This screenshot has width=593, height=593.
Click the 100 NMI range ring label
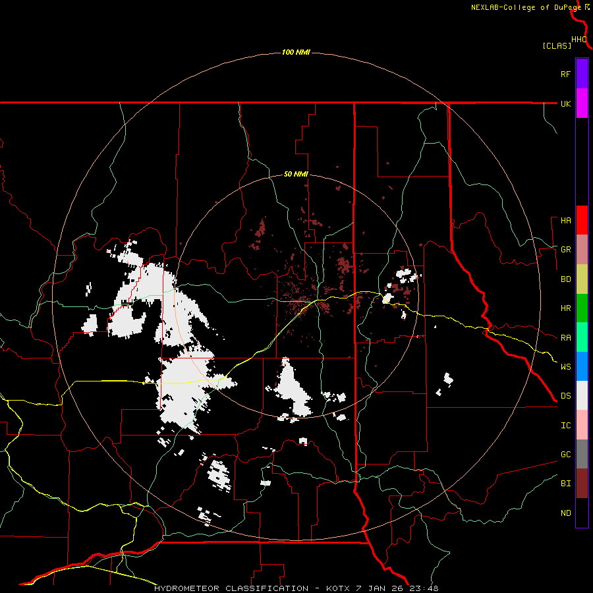[x=296, y=52]
